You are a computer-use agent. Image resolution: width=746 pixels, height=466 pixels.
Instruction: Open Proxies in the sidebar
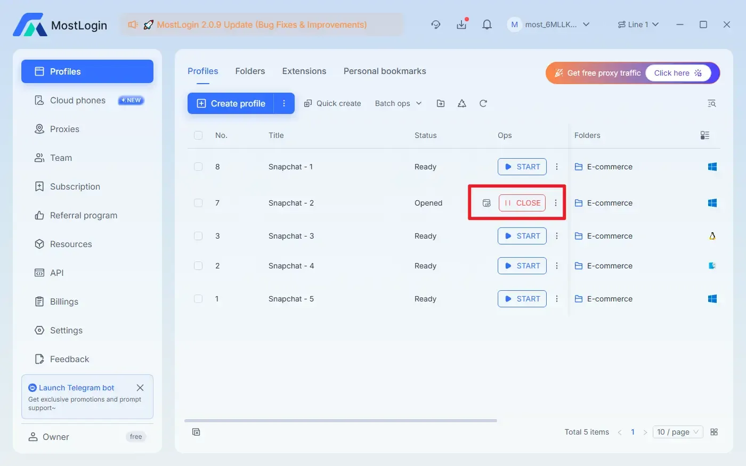click(x=64, y=129)
